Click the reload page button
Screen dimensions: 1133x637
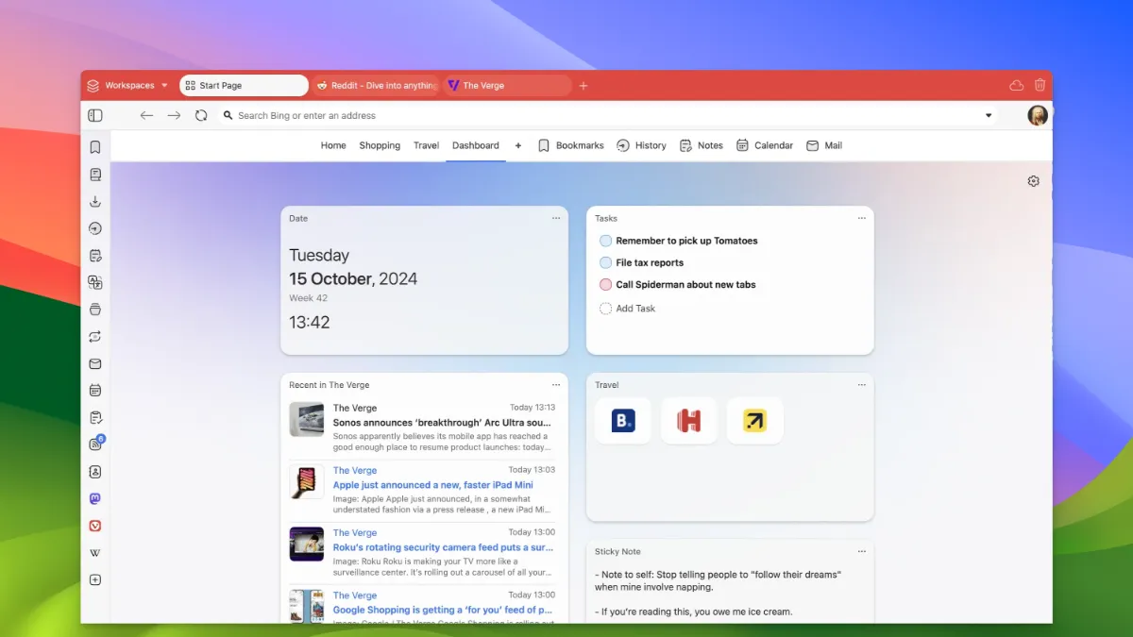[201, 115]
